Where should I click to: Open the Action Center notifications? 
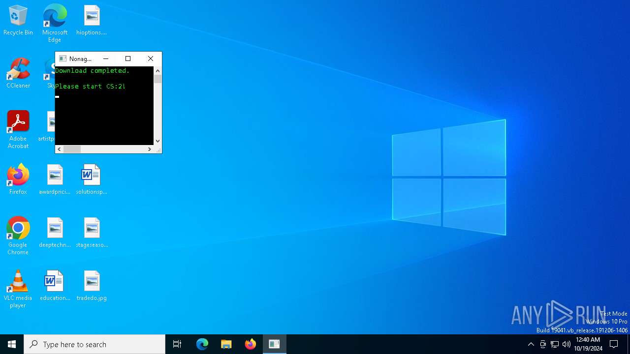pos(614,344)
